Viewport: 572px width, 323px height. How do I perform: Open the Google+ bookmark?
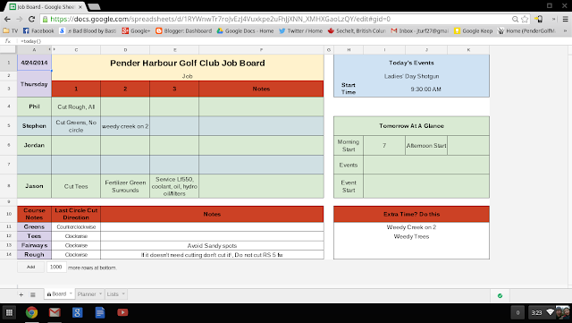[x=136, y=30]
